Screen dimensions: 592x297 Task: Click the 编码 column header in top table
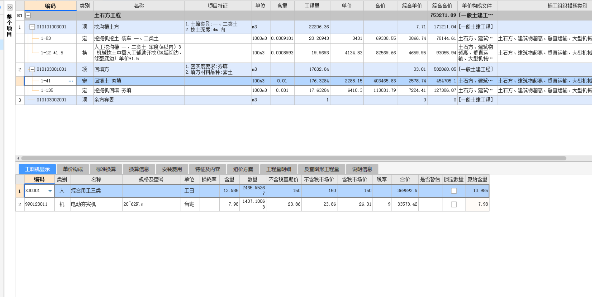(50, 6)
